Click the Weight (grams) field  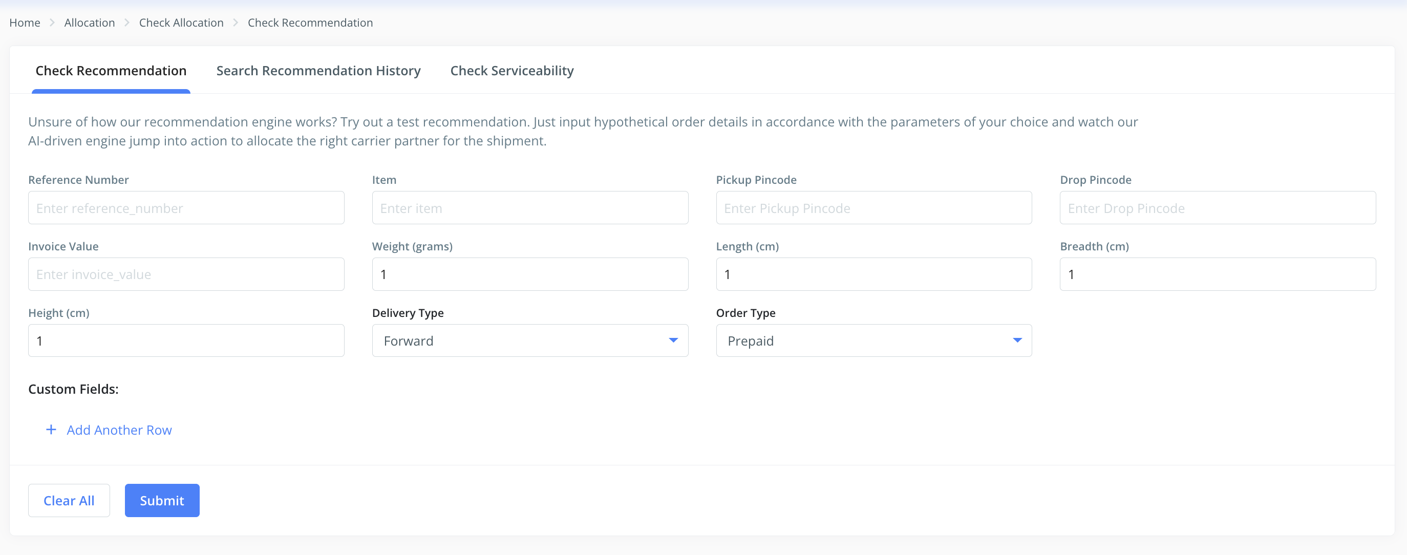(x=529, y=274)
